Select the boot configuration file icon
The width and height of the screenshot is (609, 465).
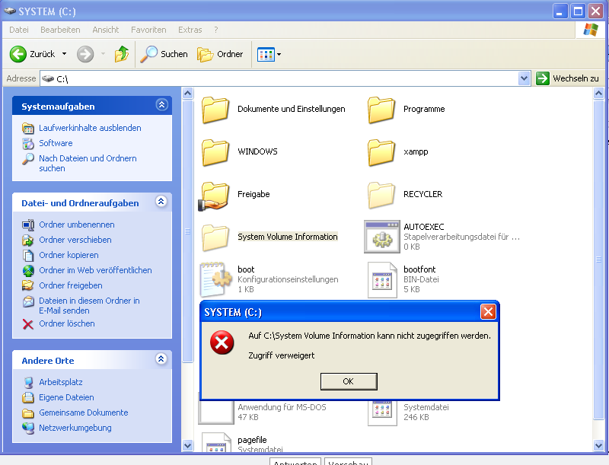coord(215,279)
